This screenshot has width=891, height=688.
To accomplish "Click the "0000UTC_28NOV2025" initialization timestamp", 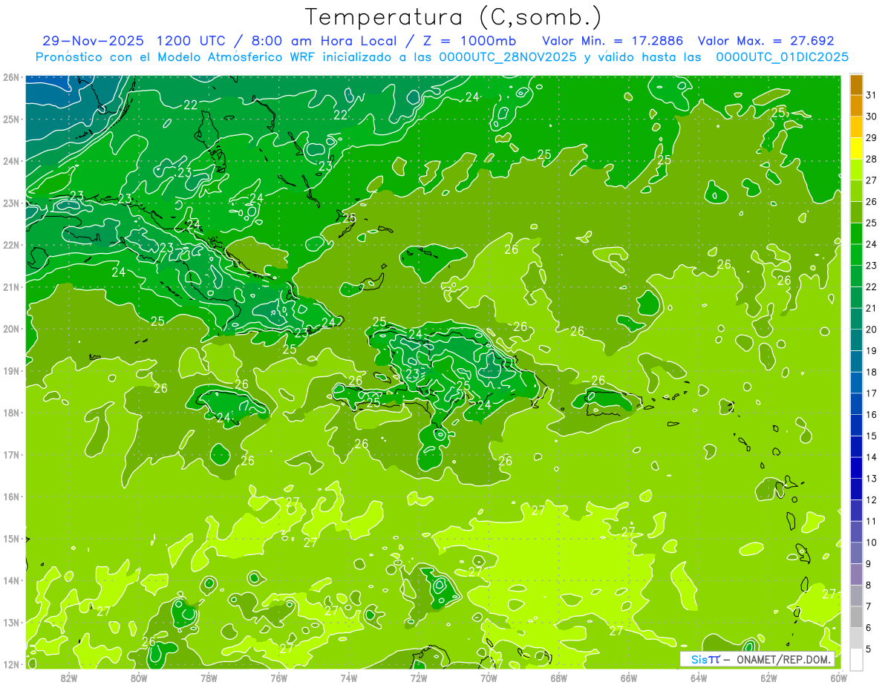I will (509, 57).
